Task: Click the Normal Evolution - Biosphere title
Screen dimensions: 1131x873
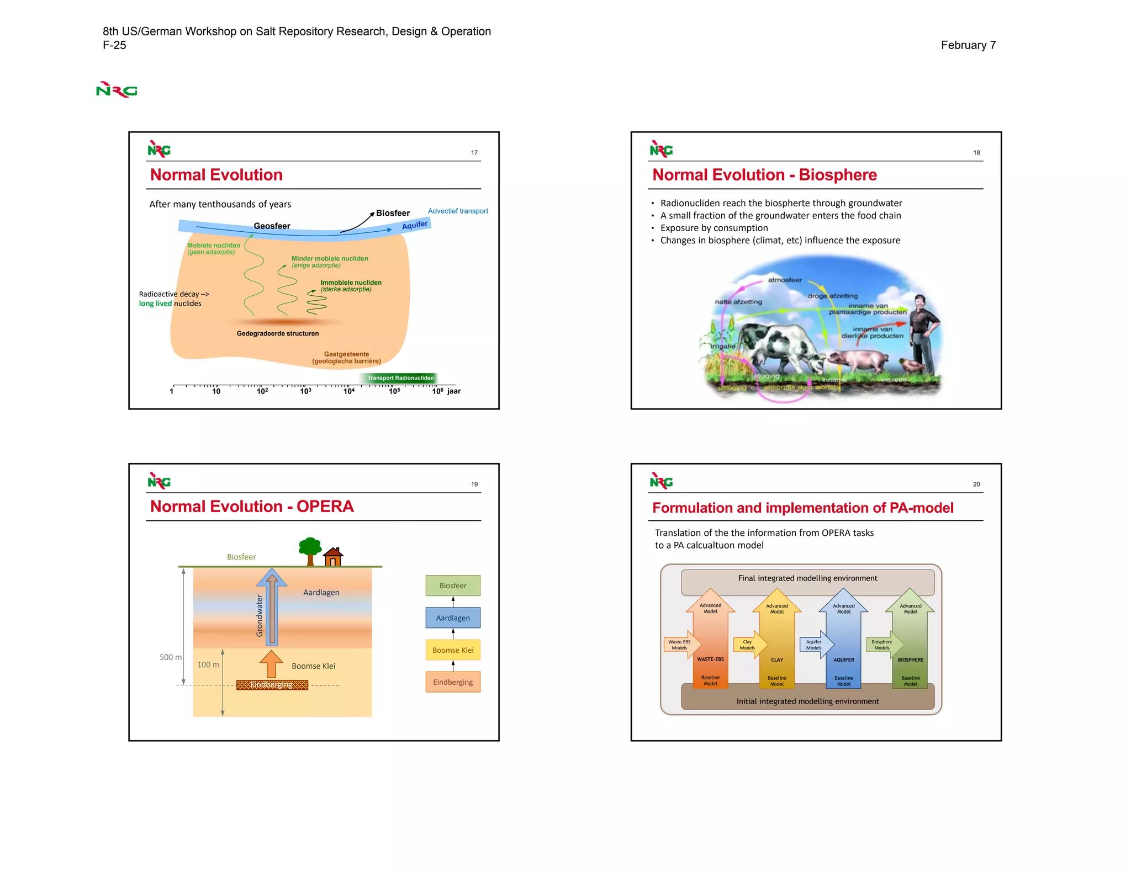Action: pos(764,175)
